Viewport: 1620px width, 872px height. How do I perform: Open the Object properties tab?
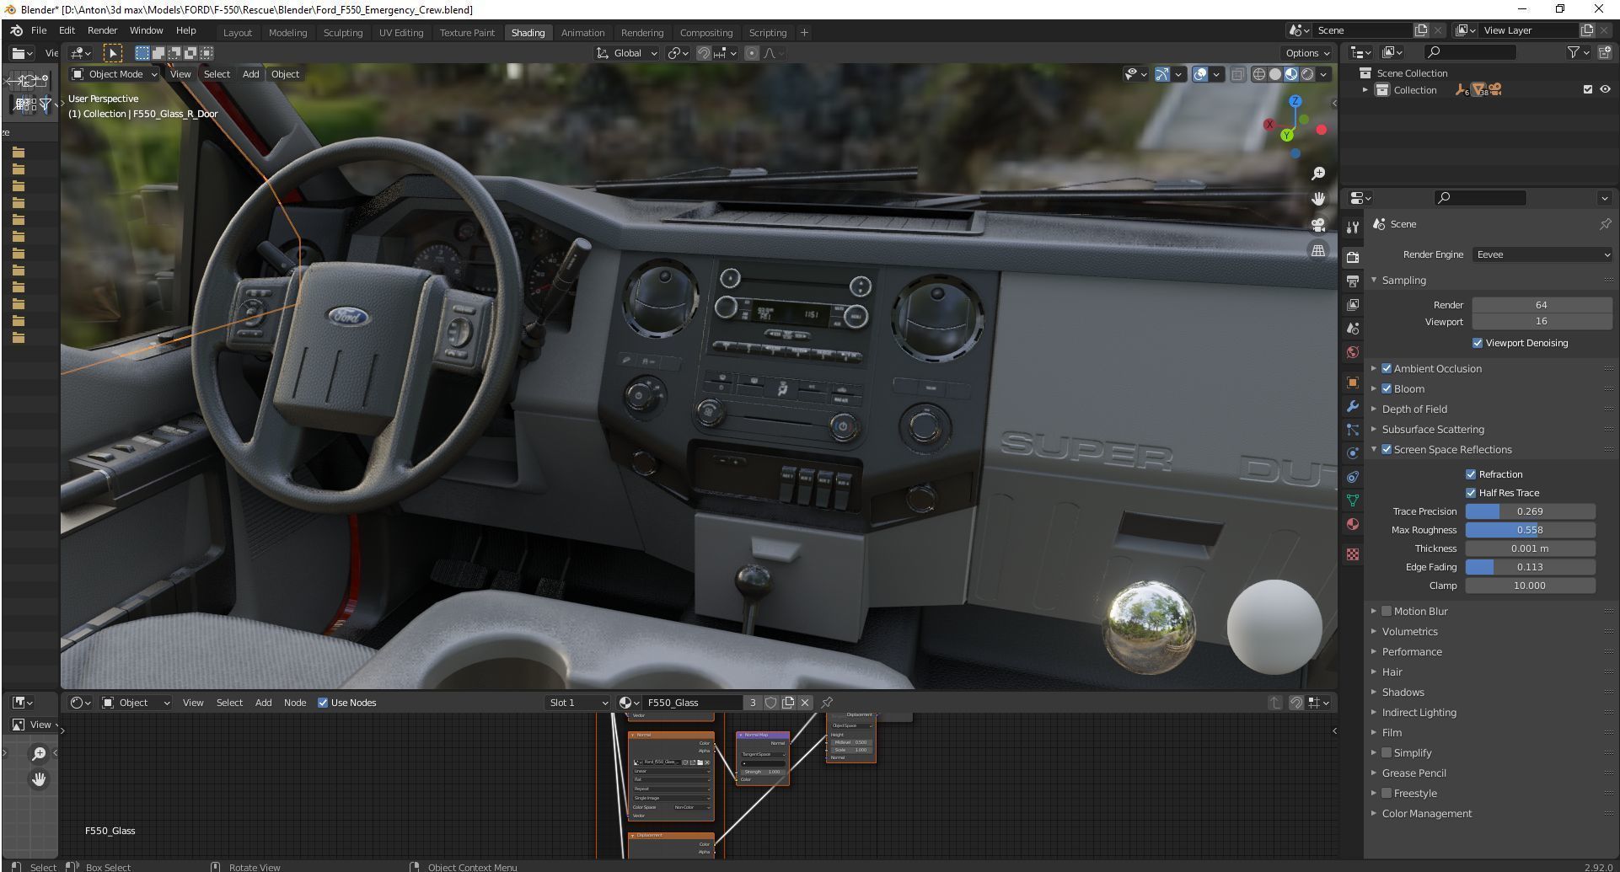pos(1353,383)
